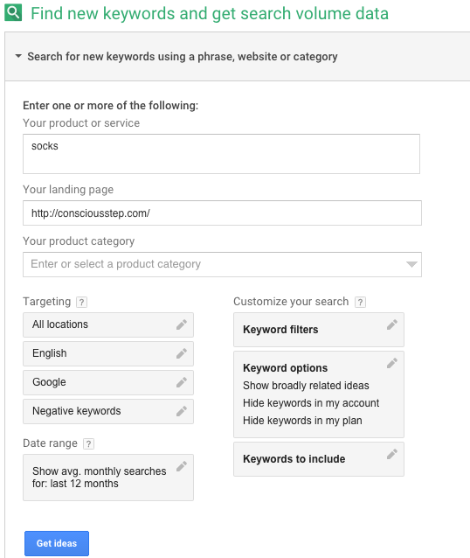Open Keyword filters edit pencil
This screenshot has width=470, height=558.
click(391, 324)
